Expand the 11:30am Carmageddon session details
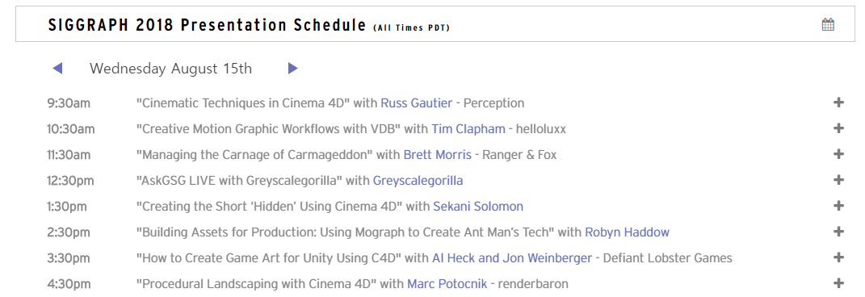Screen dimensions: 865x297 coord(838,154)
